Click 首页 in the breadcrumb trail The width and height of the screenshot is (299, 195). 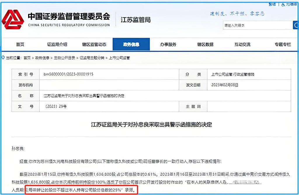click(27, 58)
